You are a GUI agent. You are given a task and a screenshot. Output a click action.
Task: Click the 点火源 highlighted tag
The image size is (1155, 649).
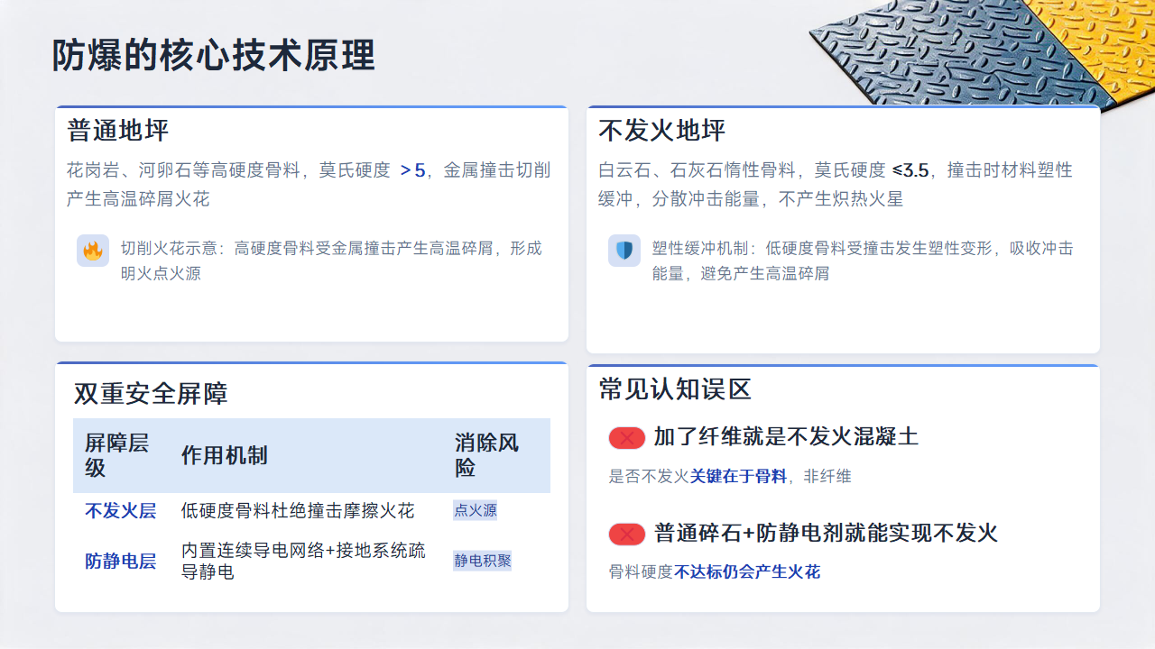[476, 510]
